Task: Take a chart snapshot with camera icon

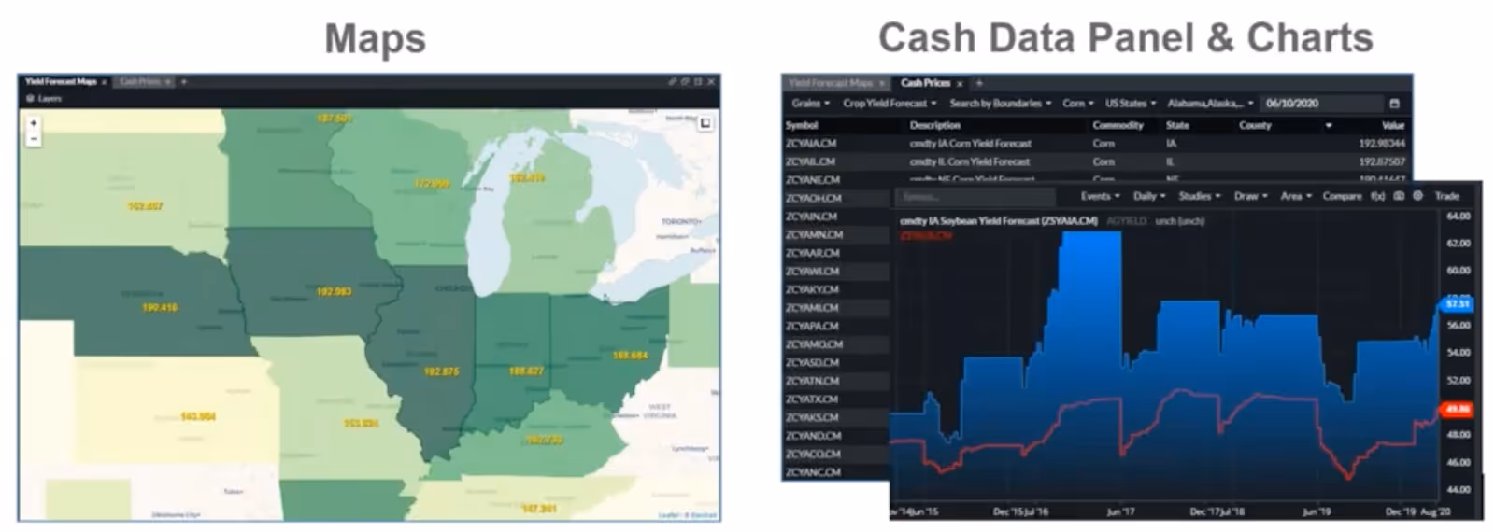Action: tap(1399, 196)
